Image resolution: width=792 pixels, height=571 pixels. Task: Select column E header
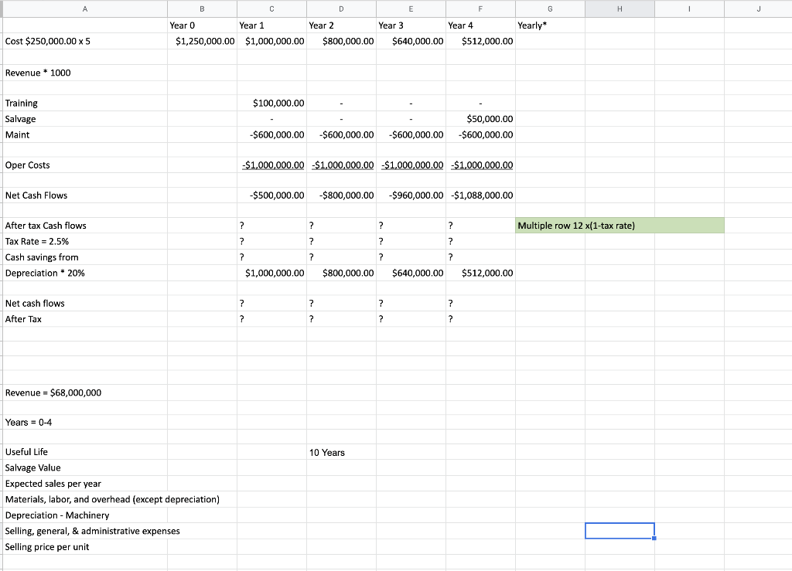point(411,8)
